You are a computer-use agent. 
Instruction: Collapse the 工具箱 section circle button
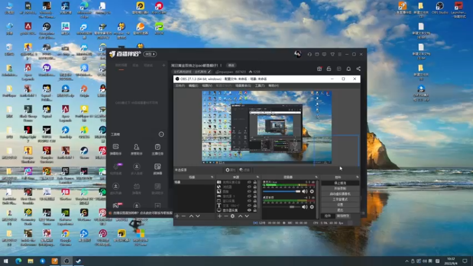tap(161, 134)
